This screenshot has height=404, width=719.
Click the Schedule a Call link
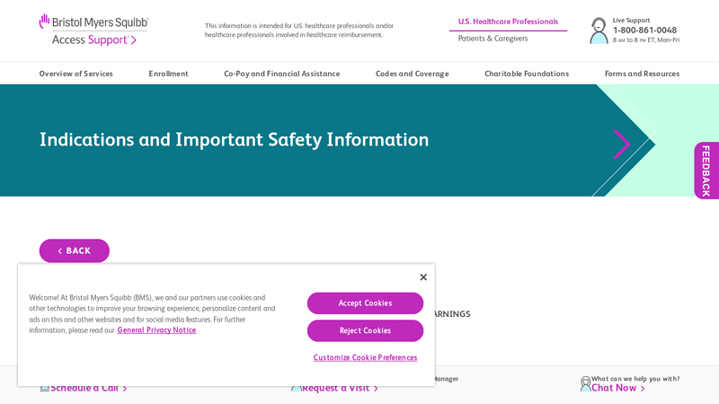tap(88, 388)
